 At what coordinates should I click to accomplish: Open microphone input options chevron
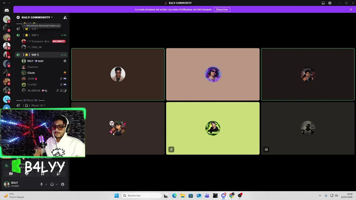[46, 184]
